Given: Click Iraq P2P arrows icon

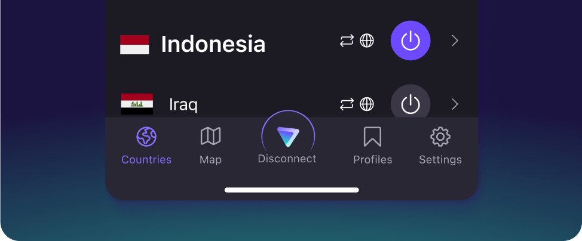Looking at the screenshot, I should [347, 104].
